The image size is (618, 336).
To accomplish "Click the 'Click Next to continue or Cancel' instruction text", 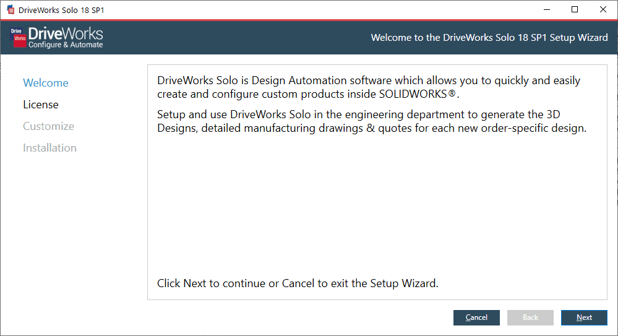I will click(x=298, y=283).
